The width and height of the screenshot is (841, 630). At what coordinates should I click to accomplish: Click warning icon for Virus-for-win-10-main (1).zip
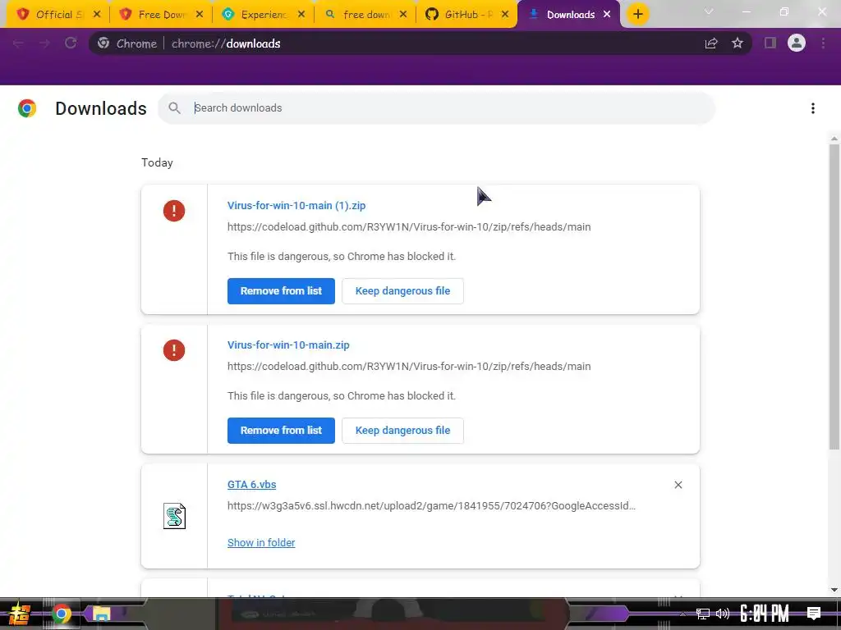pos(174,211)
